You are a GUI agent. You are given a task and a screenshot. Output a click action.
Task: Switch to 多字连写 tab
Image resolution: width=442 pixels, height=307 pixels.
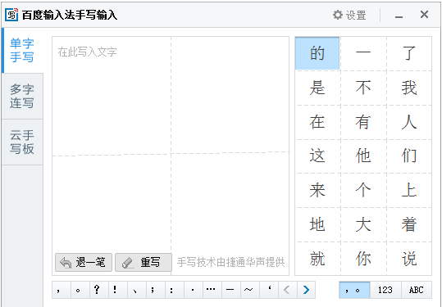(22, 97)
